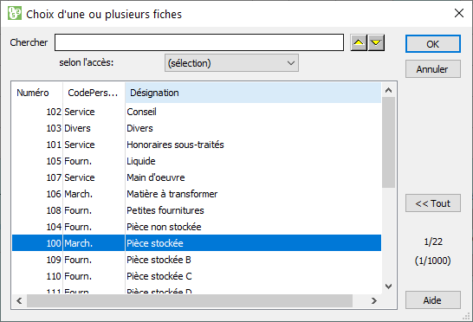Click the vertical scrollbar thumb
The width and height of the screenshot is (473, 322).
(x=388, y=142)
